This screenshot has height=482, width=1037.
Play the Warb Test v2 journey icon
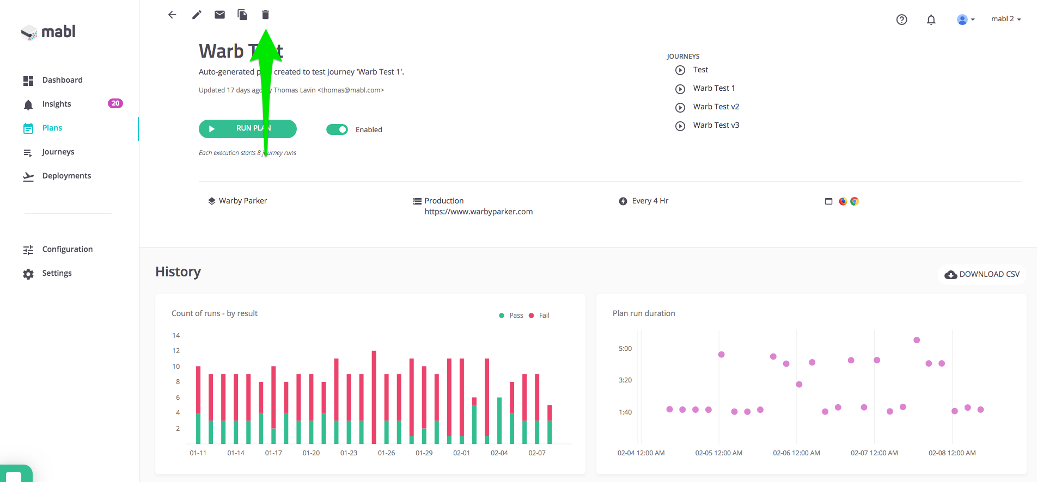[x=680, y=107]
